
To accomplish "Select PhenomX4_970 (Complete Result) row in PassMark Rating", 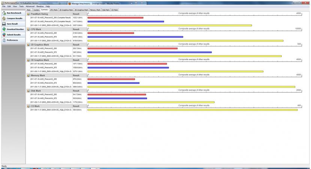I will point(50,22).
